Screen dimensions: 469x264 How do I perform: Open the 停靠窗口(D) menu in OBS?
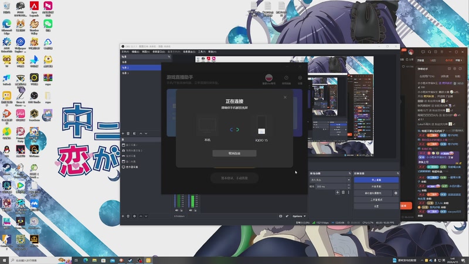[x=158, y=52]
